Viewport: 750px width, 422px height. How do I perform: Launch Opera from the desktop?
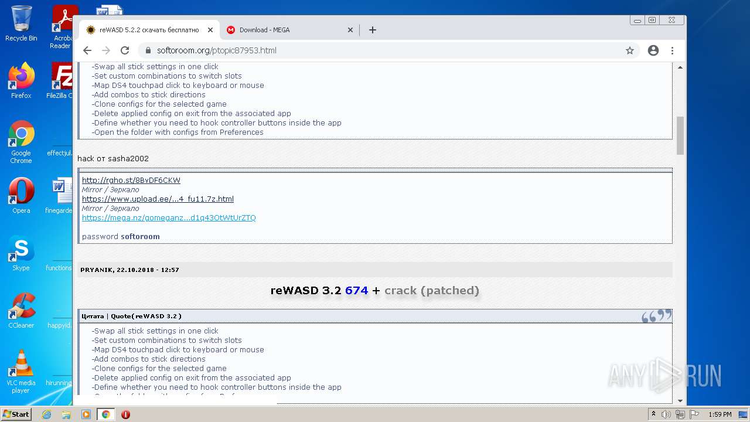point(21,196)
